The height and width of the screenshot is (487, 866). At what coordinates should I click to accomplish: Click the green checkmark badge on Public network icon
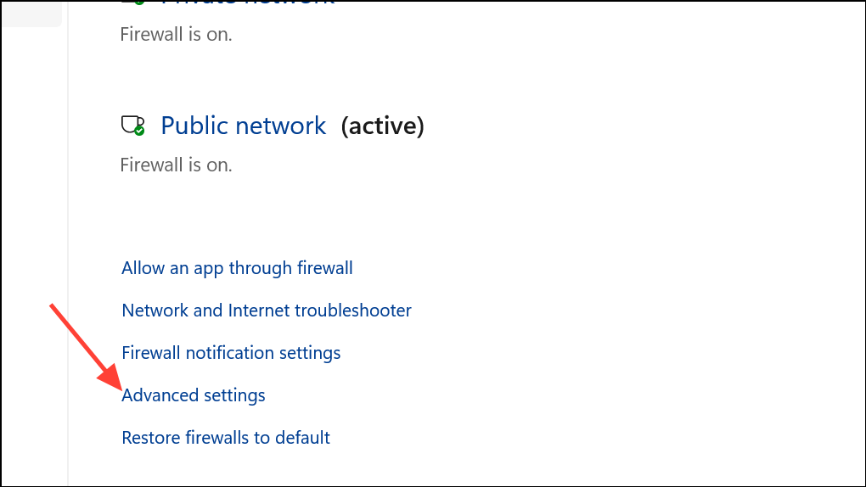click(139, 131)
